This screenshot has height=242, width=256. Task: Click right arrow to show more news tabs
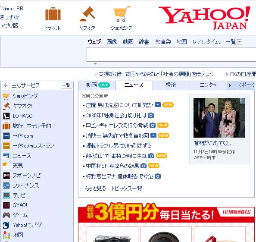tap(230, 85)
